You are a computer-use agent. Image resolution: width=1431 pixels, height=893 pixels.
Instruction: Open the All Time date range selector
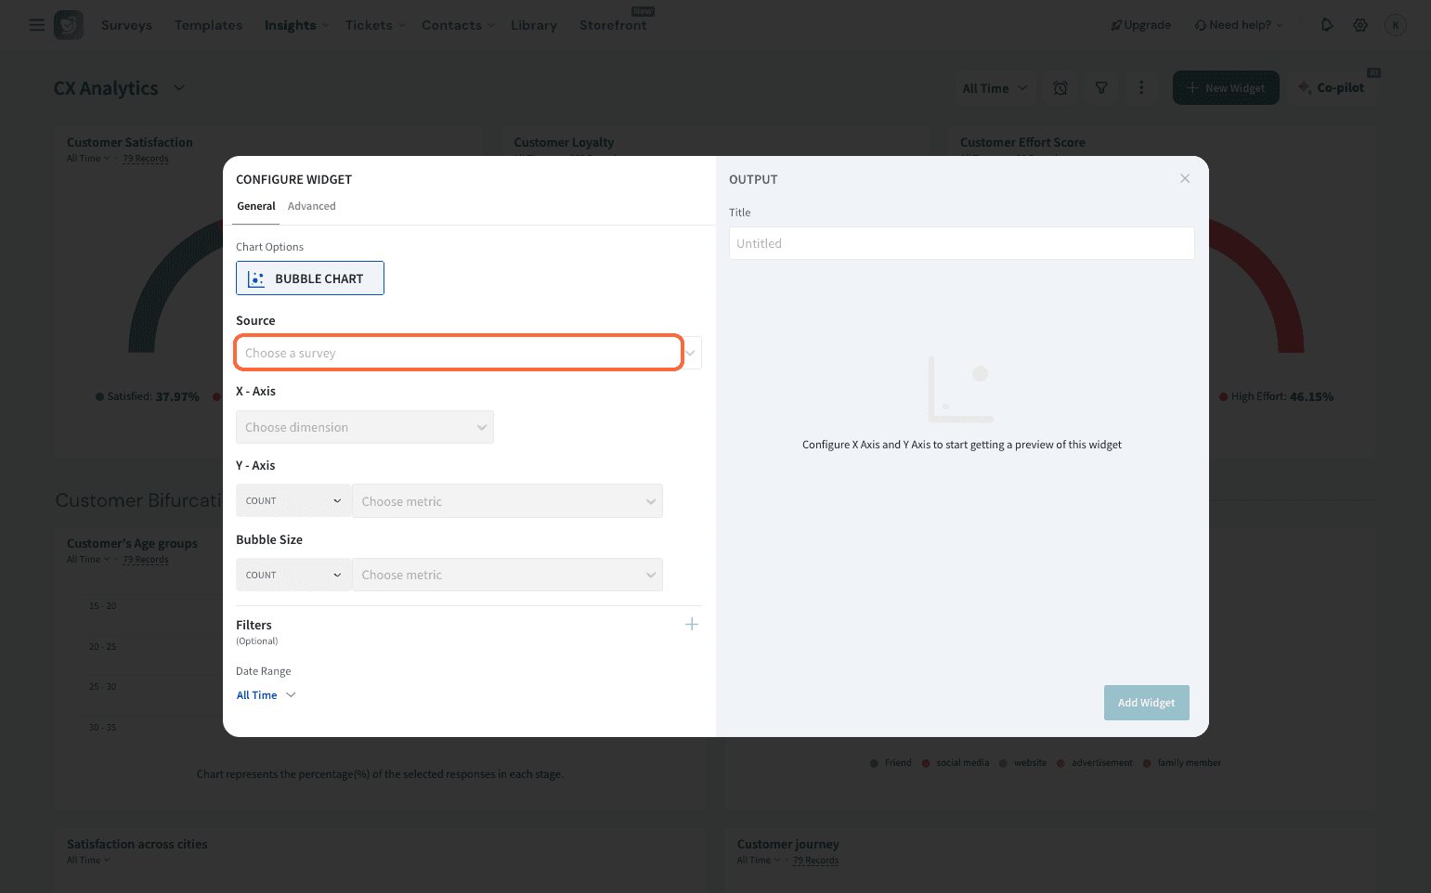point(266,695)
